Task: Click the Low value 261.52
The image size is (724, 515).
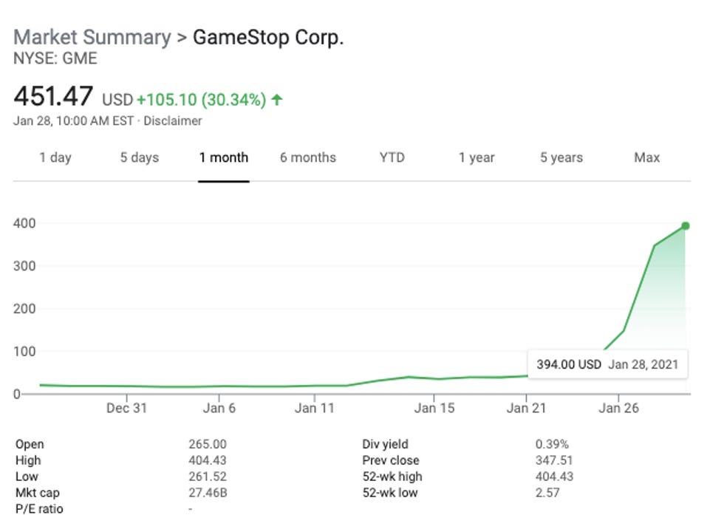Action: click(x=208, y=477)
